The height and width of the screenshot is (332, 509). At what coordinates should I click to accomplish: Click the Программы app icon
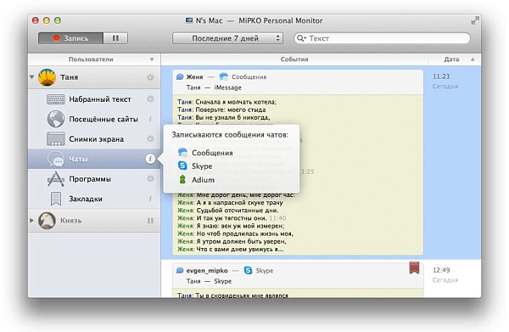point(56,178)
